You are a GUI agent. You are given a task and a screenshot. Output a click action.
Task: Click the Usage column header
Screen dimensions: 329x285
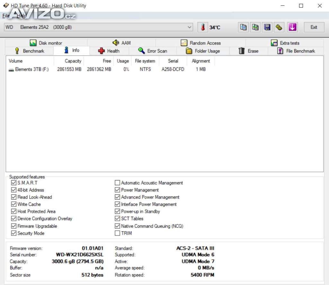(x=123, y=61)
